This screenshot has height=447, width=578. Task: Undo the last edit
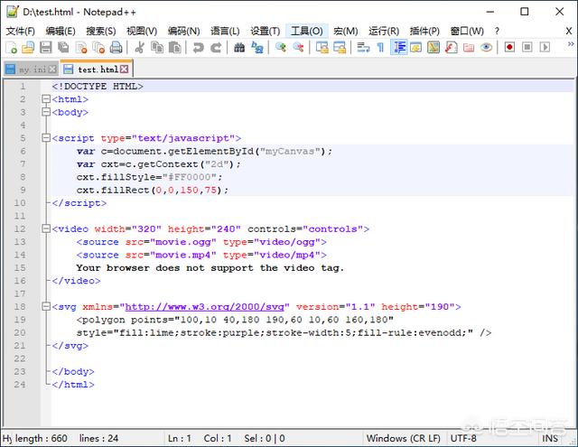tap(198, 48)
